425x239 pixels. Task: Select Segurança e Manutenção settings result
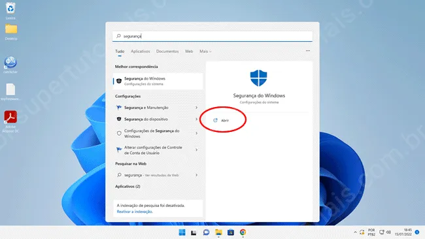click(x=158, y=108)
